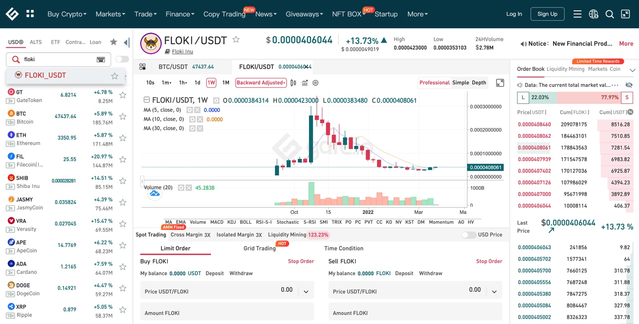Open the chart indicators icon
Image resolution: width=639 pixels, height=324 pixels.
304,83
